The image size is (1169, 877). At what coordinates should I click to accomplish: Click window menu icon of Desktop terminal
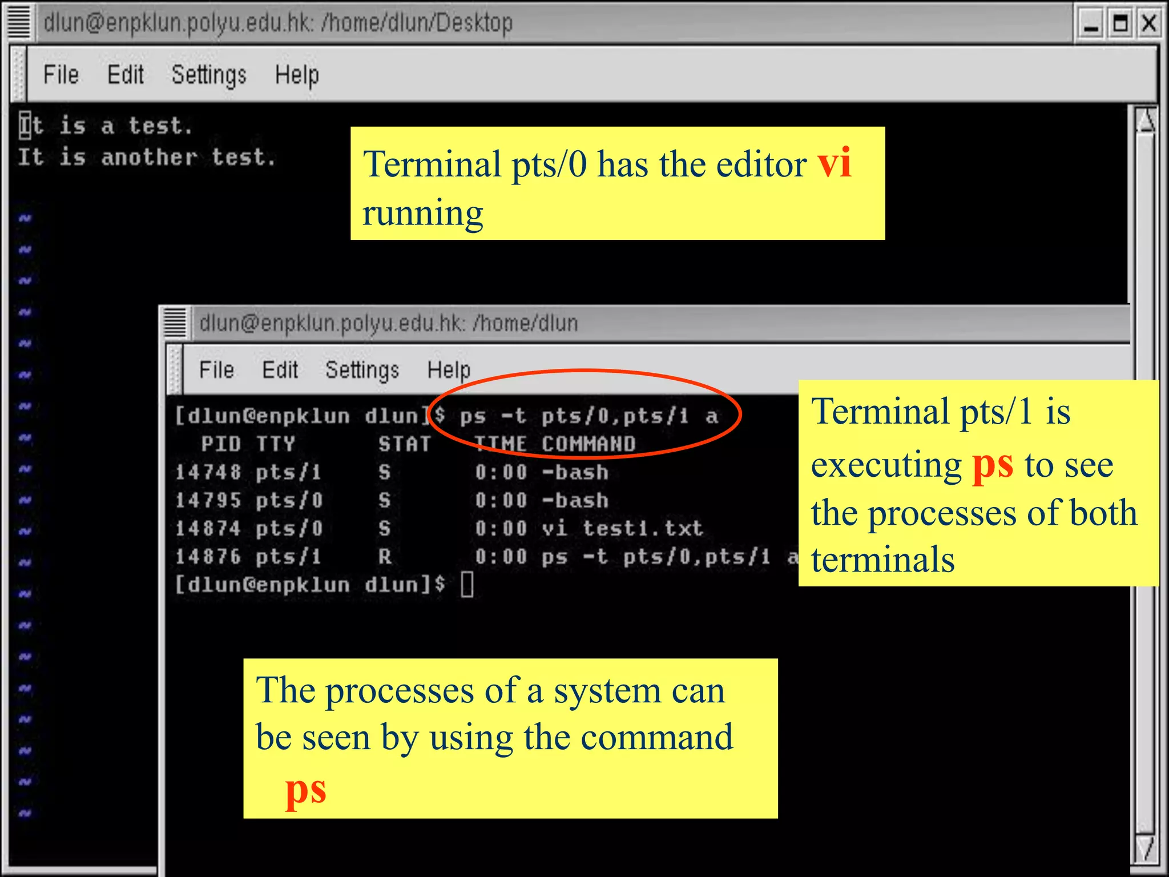19,23
